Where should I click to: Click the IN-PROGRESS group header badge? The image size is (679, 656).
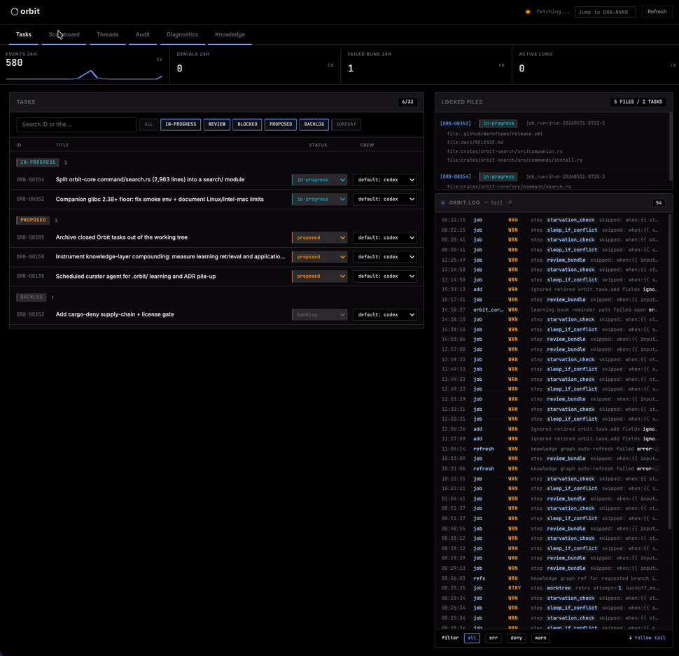[38, 162]
